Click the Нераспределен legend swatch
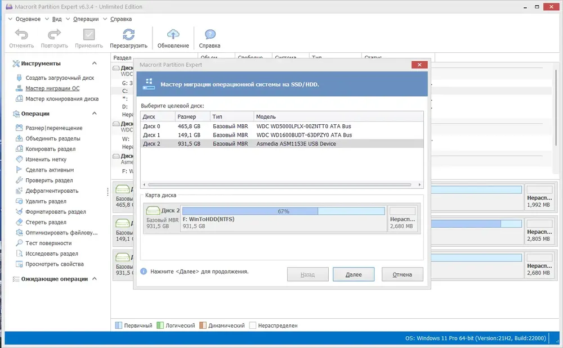This screenshot has height=348, width=563. pyautogui.click(x=253, y=326)
